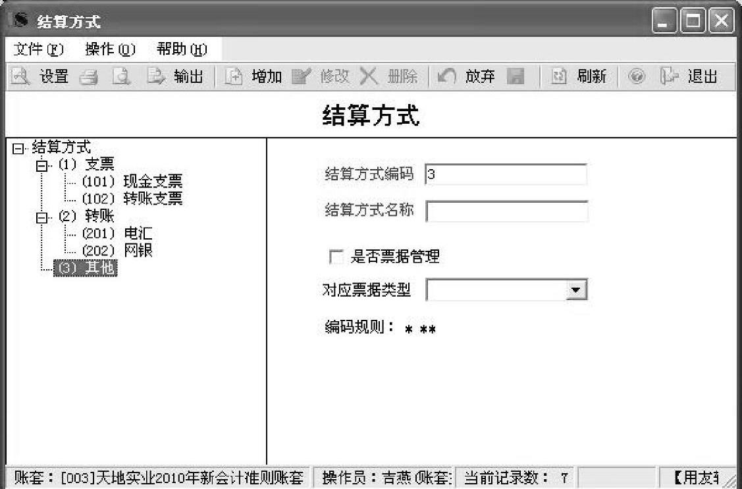Viewport: 742px width, 489px height.
Task: Click the 退出 toolbar label
Action: click(x=702, y=76)
